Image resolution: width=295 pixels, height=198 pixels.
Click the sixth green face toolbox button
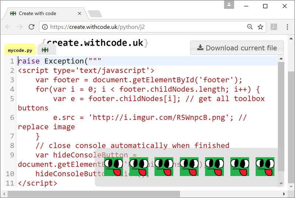coord(240,167)
